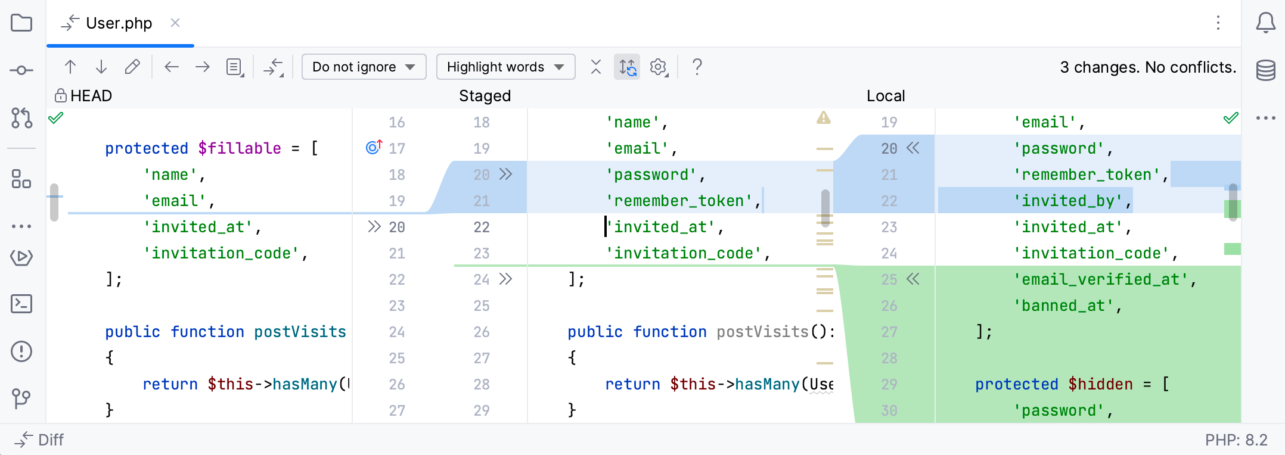Open the 'Highlight words' dropdown

click(505, 67)
